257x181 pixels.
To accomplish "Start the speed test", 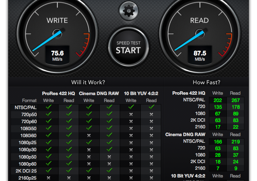I will [x=128, y=47].
